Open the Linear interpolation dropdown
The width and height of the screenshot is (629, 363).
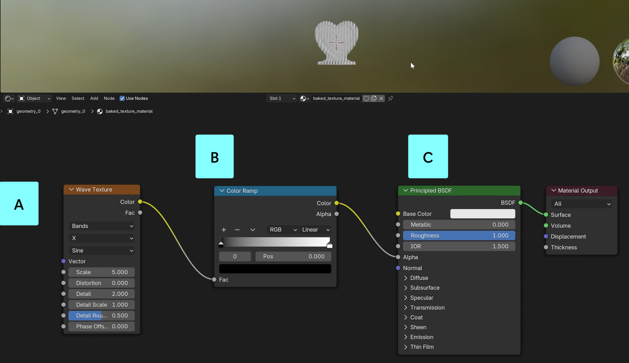pos(315,230)
